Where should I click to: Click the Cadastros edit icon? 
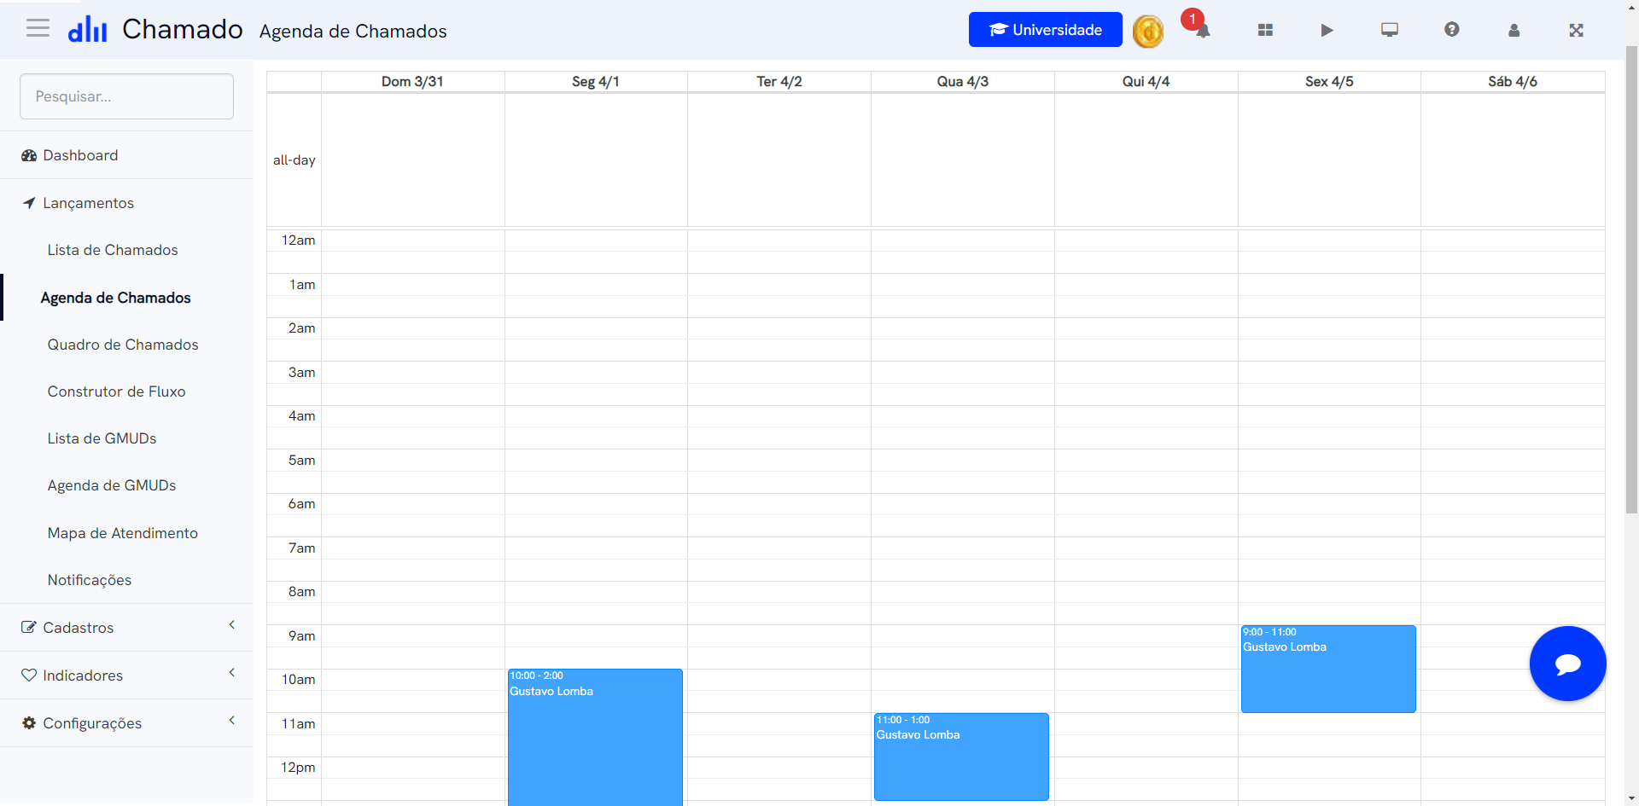[x=29, y=628]
